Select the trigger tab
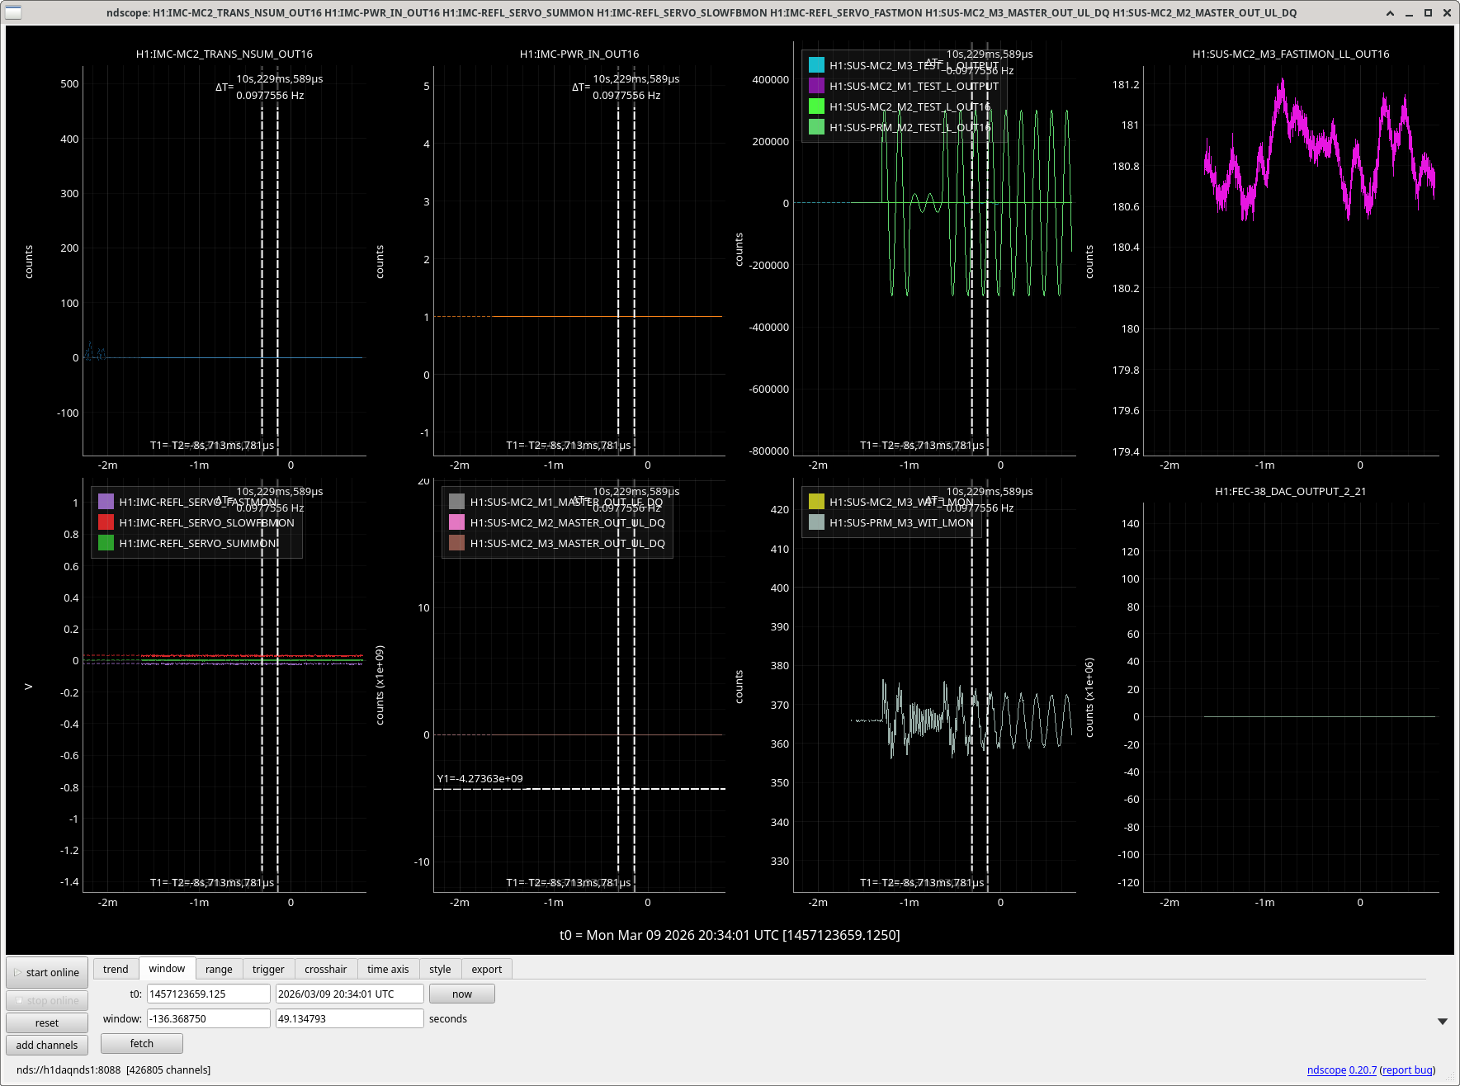The height and width of the screenshot is (1086, 1460). pyautogui.click(x=268, y=969)
